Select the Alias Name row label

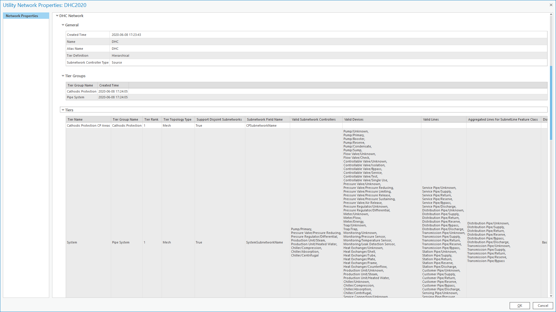pos(75,49)
